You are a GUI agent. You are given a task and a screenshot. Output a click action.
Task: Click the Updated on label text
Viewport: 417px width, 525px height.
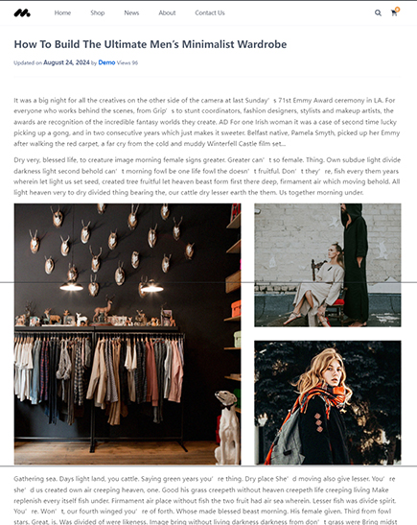click(28, 62)
